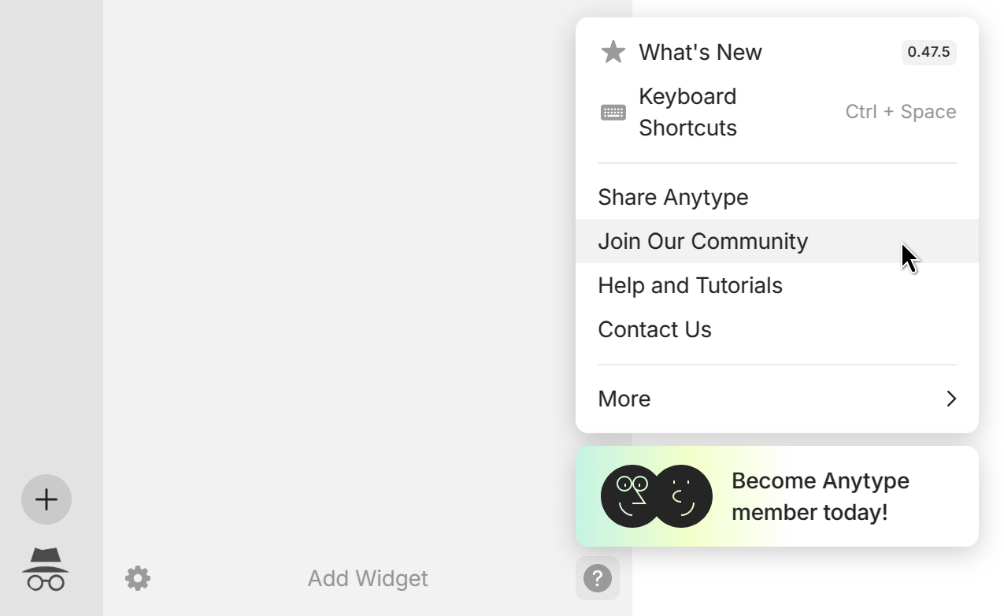Open Help and Tutorials

pos(690,285)
